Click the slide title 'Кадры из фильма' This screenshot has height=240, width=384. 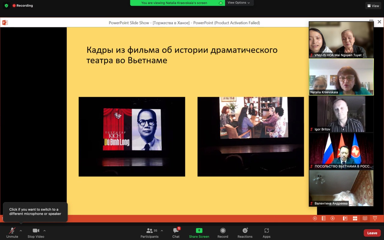point(182,55)
